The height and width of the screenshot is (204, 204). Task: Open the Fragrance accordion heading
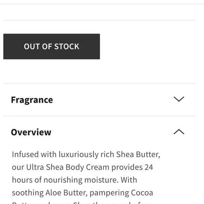[x=32, y=100]
